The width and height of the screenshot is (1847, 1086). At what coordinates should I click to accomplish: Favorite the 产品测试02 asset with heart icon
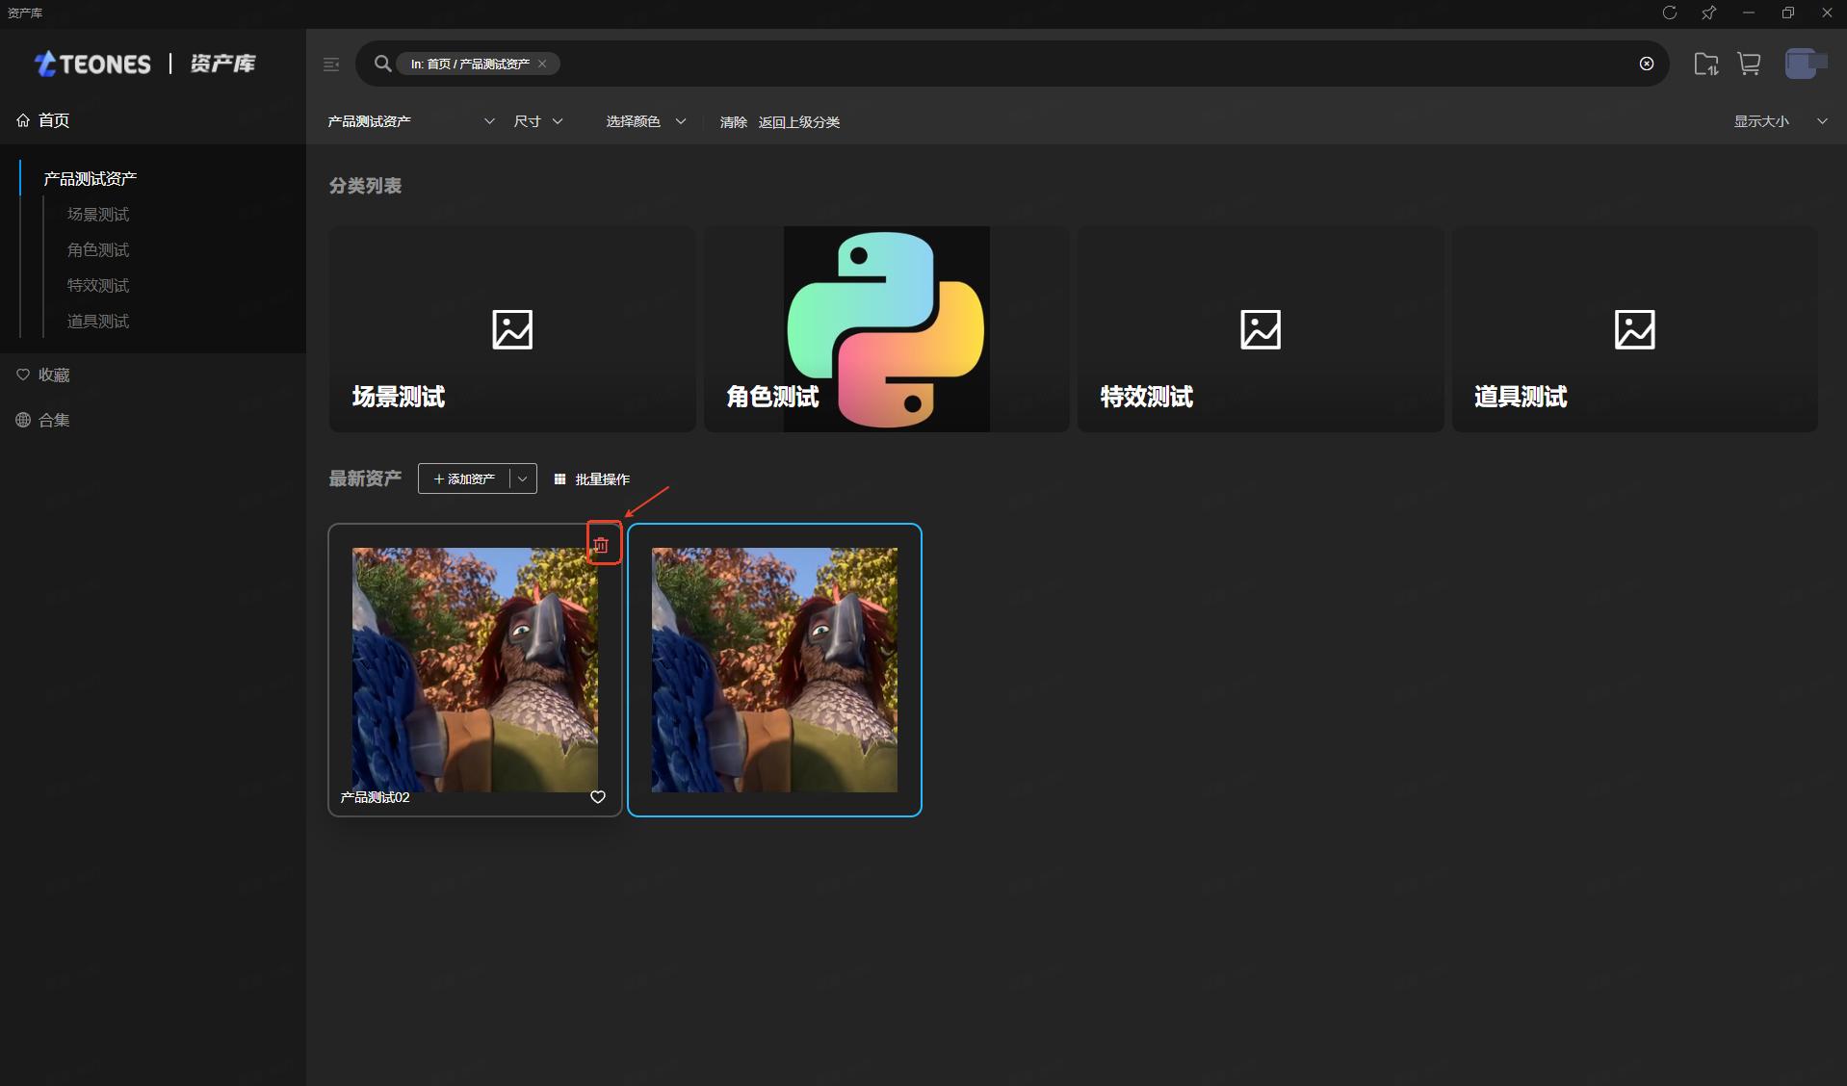(x=598, y=797)
